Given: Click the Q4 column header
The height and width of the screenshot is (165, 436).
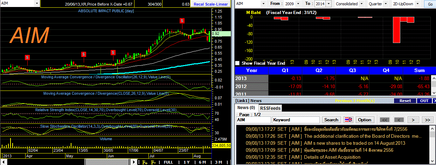Looking at the screenshot, I should coord(386,70).
